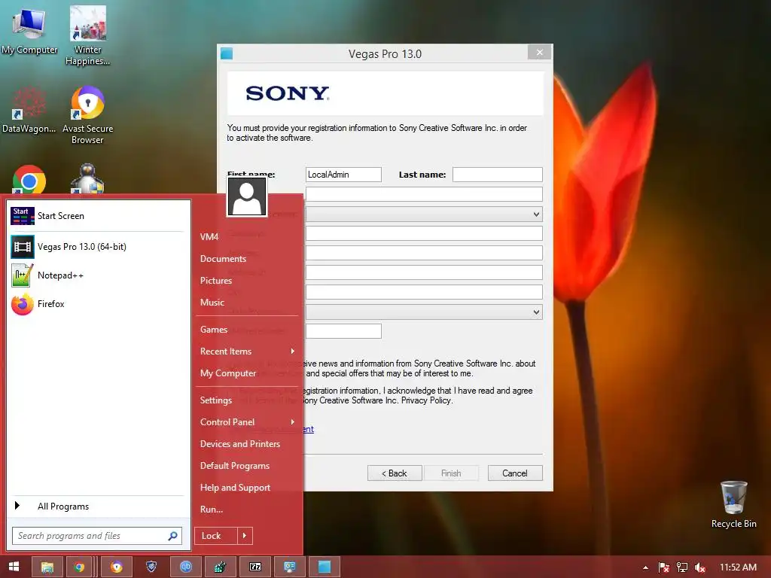Select the My Computer desktop icon
The image size is (771, 578).
tap(29, 31)
